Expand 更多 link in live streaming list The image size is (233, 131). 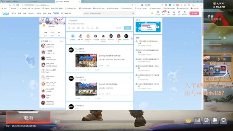point(61,41)
